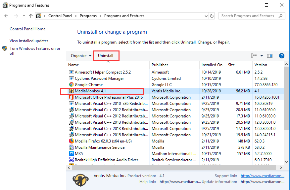Open the view options dropdown arrow
The image size is (290, 190).
[262, 56]
